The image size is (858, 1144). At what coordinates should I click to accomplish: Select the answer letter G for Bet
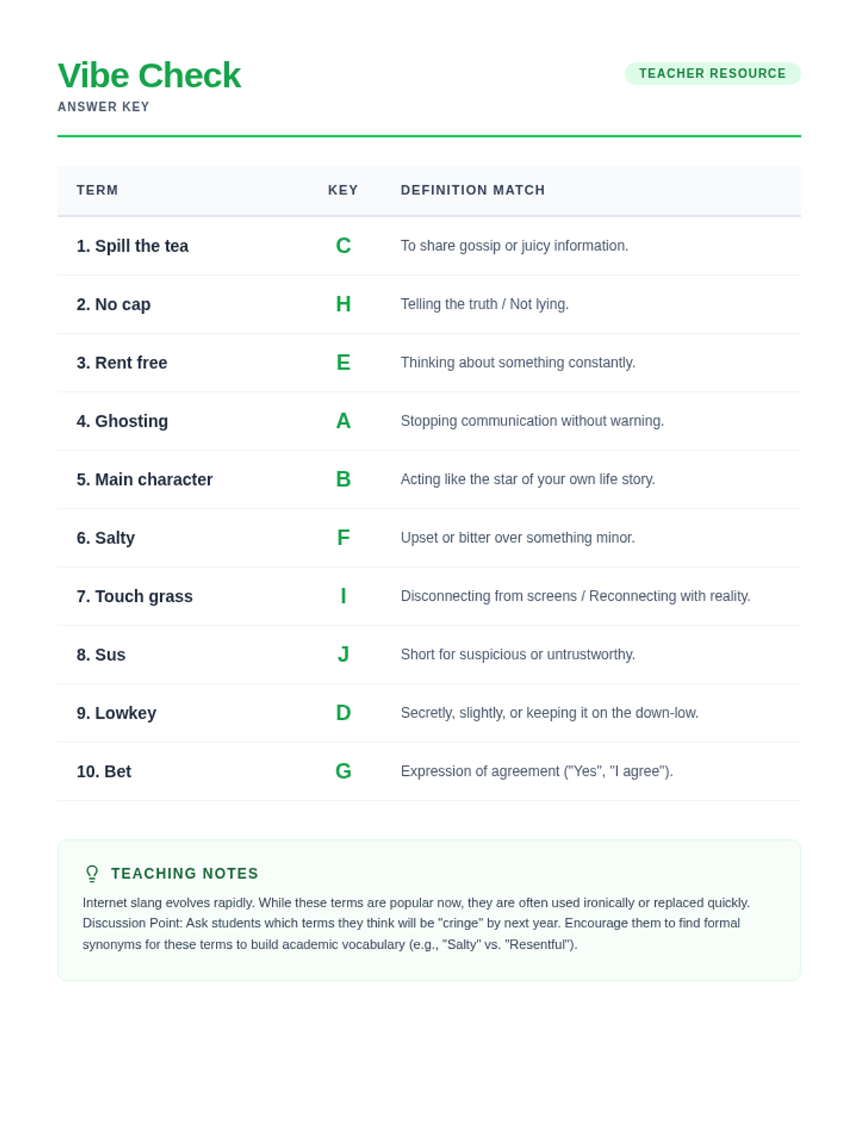pos(343,771)
